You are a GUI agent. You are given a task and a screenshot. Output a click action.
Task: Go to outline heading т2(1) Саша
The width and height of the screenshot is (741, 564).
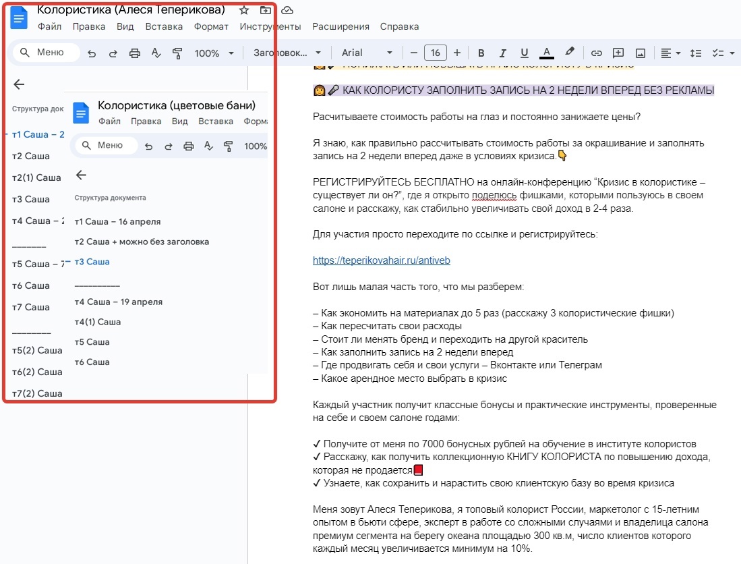(36, 177)
